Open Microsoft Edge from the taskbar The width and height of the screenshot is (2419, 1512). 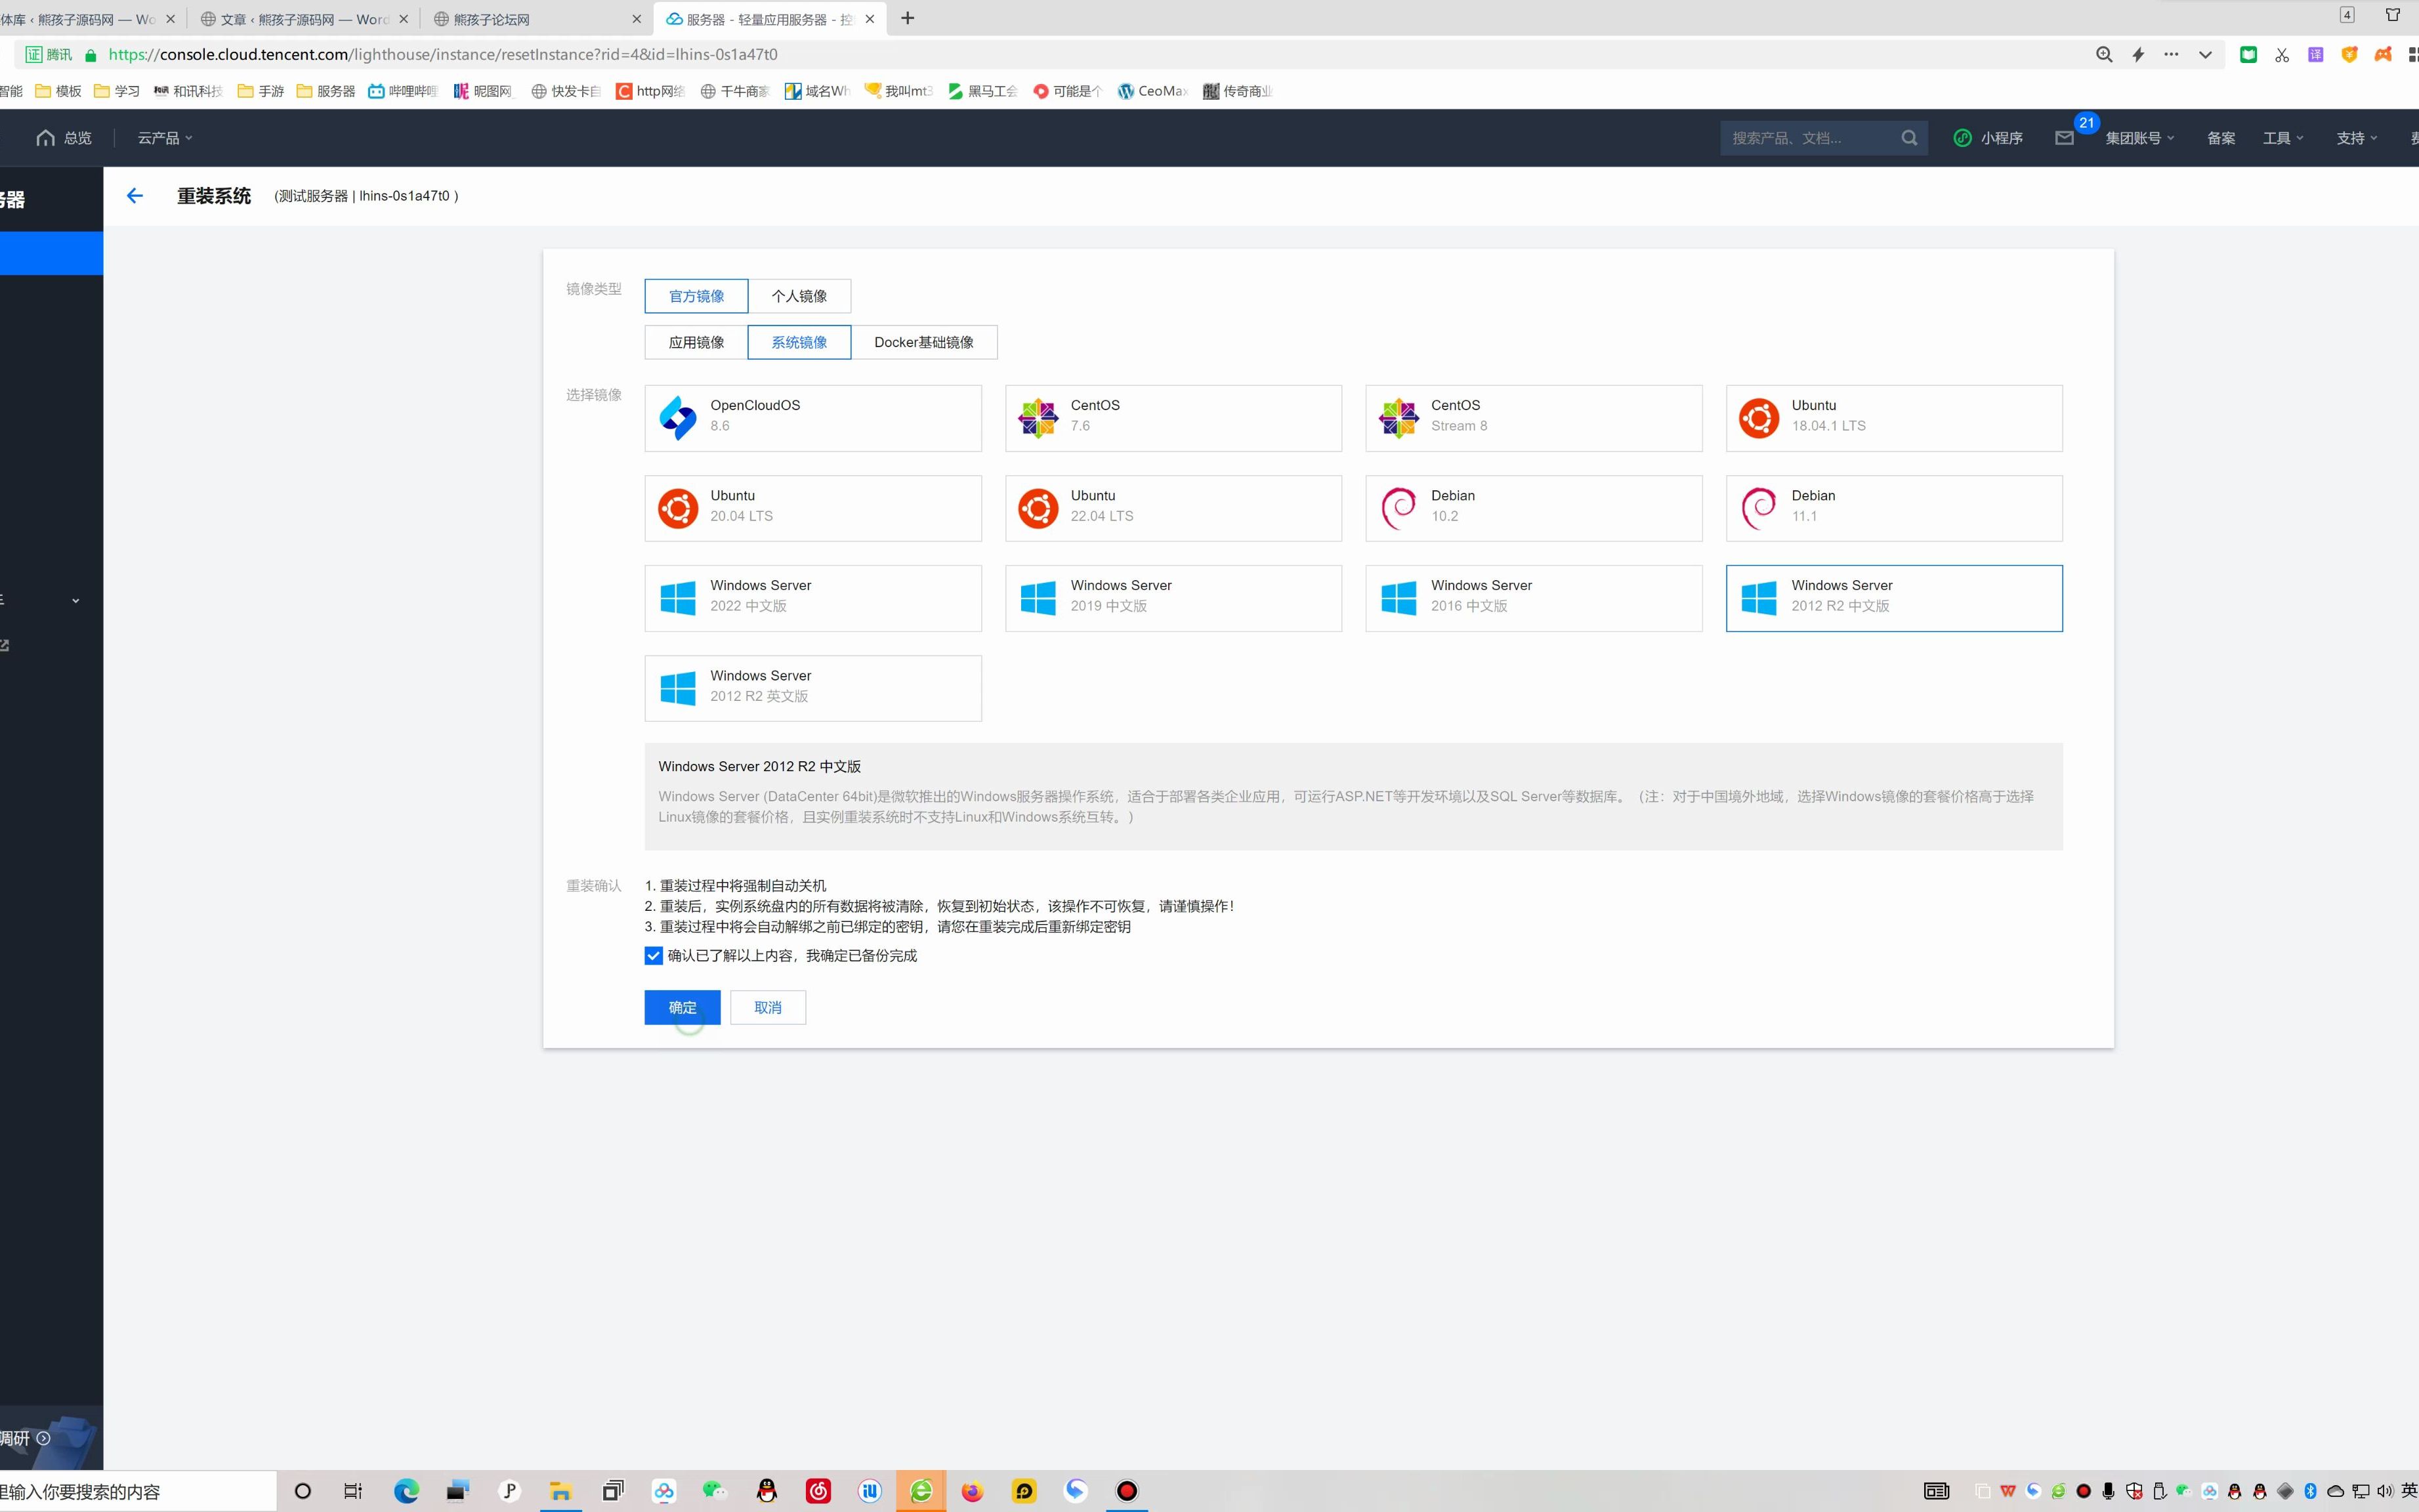(x=406, y=1491)
